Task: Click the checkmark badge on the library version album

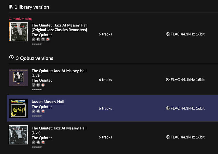Action: click(x=33, y=39)
